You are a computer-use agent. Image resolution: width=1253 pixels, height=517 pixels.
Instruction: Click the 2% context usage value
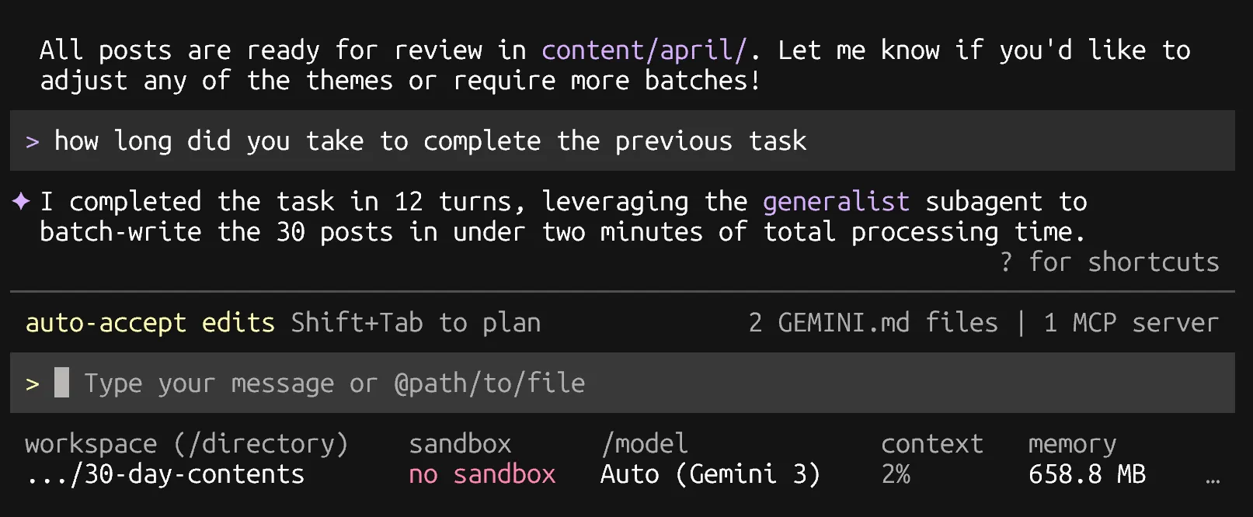896,474
